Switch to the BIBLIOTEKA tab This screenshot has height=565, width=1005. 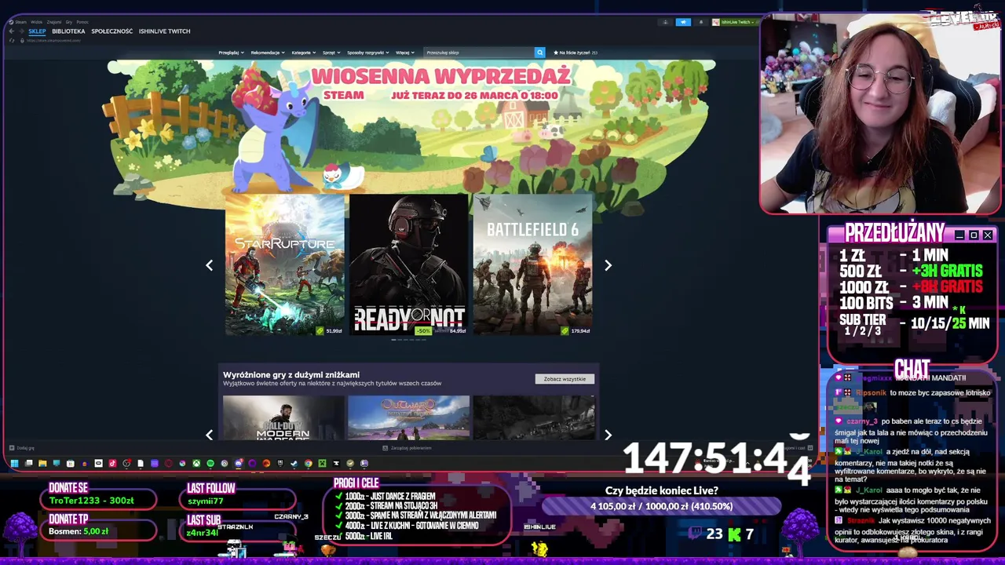pyautogui.click(x=68, y=31)
